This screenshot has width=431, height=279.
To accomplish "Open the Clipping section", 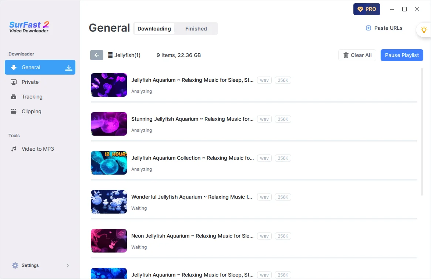I will tap(40, 111).
